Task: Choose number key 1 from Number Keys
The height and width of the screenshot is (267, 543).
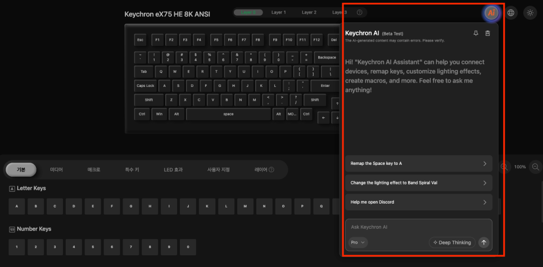Action: click(17, 247)
